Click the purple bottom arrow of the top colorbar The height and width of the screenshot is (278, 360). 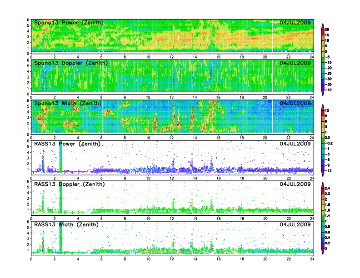[x=323, y=93]
